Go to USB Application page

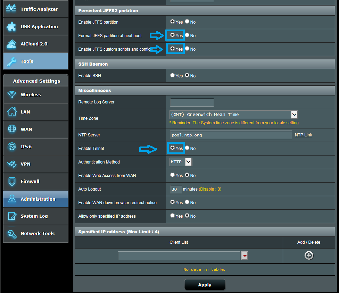(36, 26)
